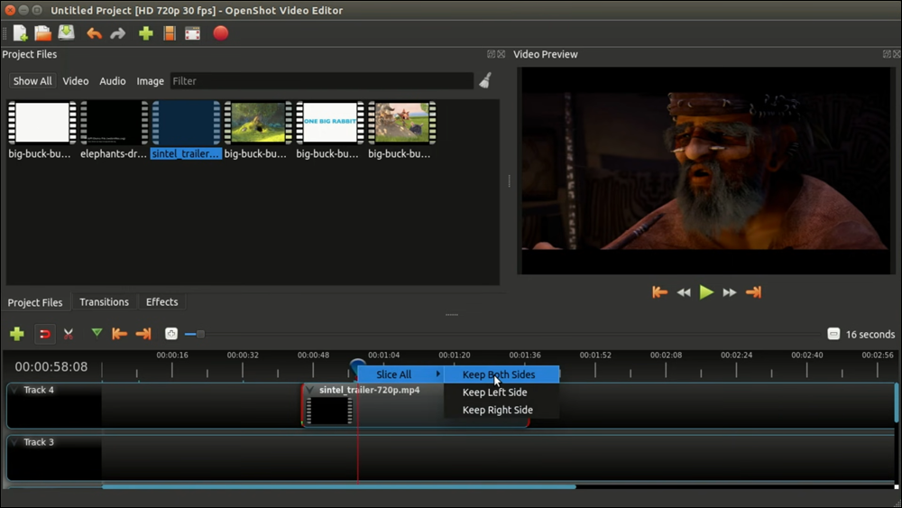This screenshot has height=508, width=902.
Task: Redo the action with the arrow icon
Action: pyautogui.click(x=118, y=33)
